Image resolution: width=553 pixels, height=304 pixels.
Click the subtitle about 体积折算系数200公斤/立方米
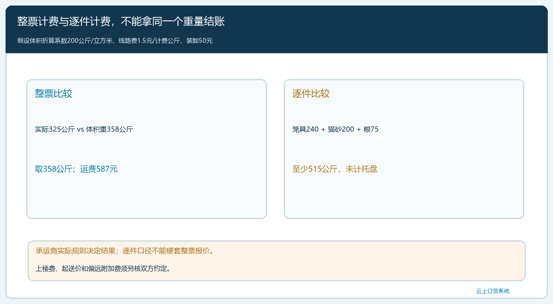click(115, 41)
